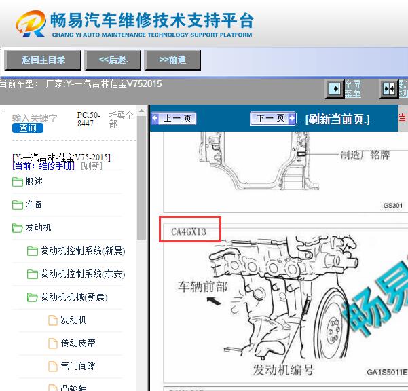Click the 概述 folder icon
Viewport: 408px width, 391px height.
[18, 182]
